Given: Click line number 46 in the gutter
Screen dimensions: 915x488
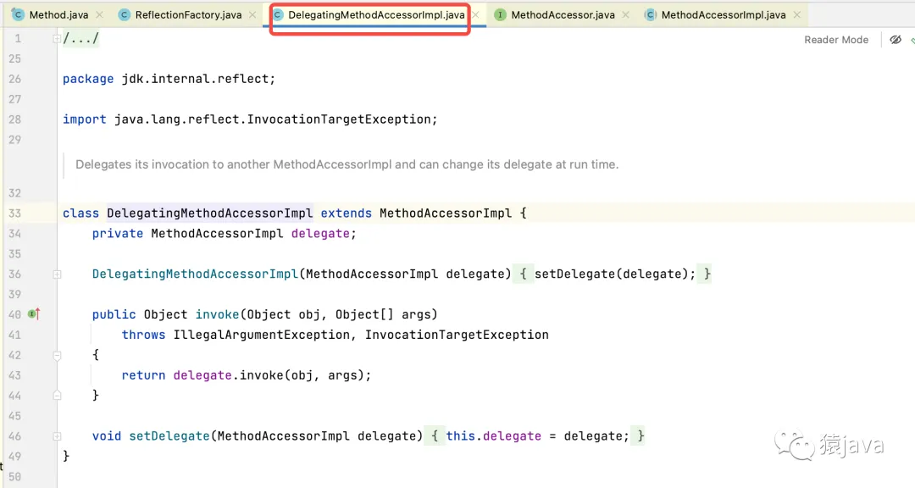Looking at the screenshot, I should click(x=14, y=436).
